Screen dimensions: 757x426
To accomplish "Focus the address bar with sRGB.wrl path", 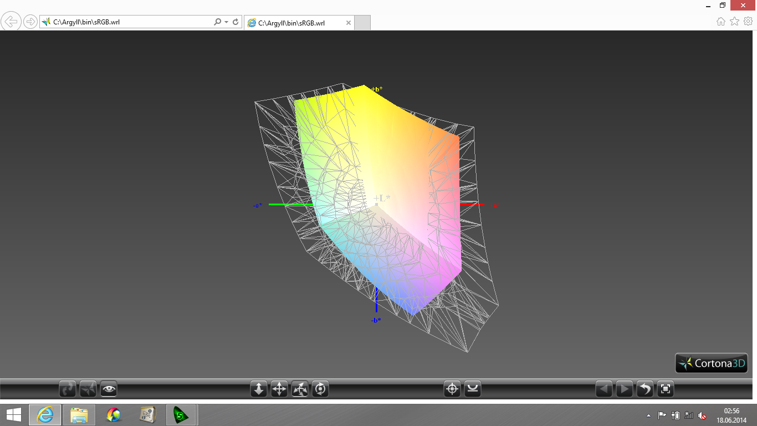I will click(127, 22).
